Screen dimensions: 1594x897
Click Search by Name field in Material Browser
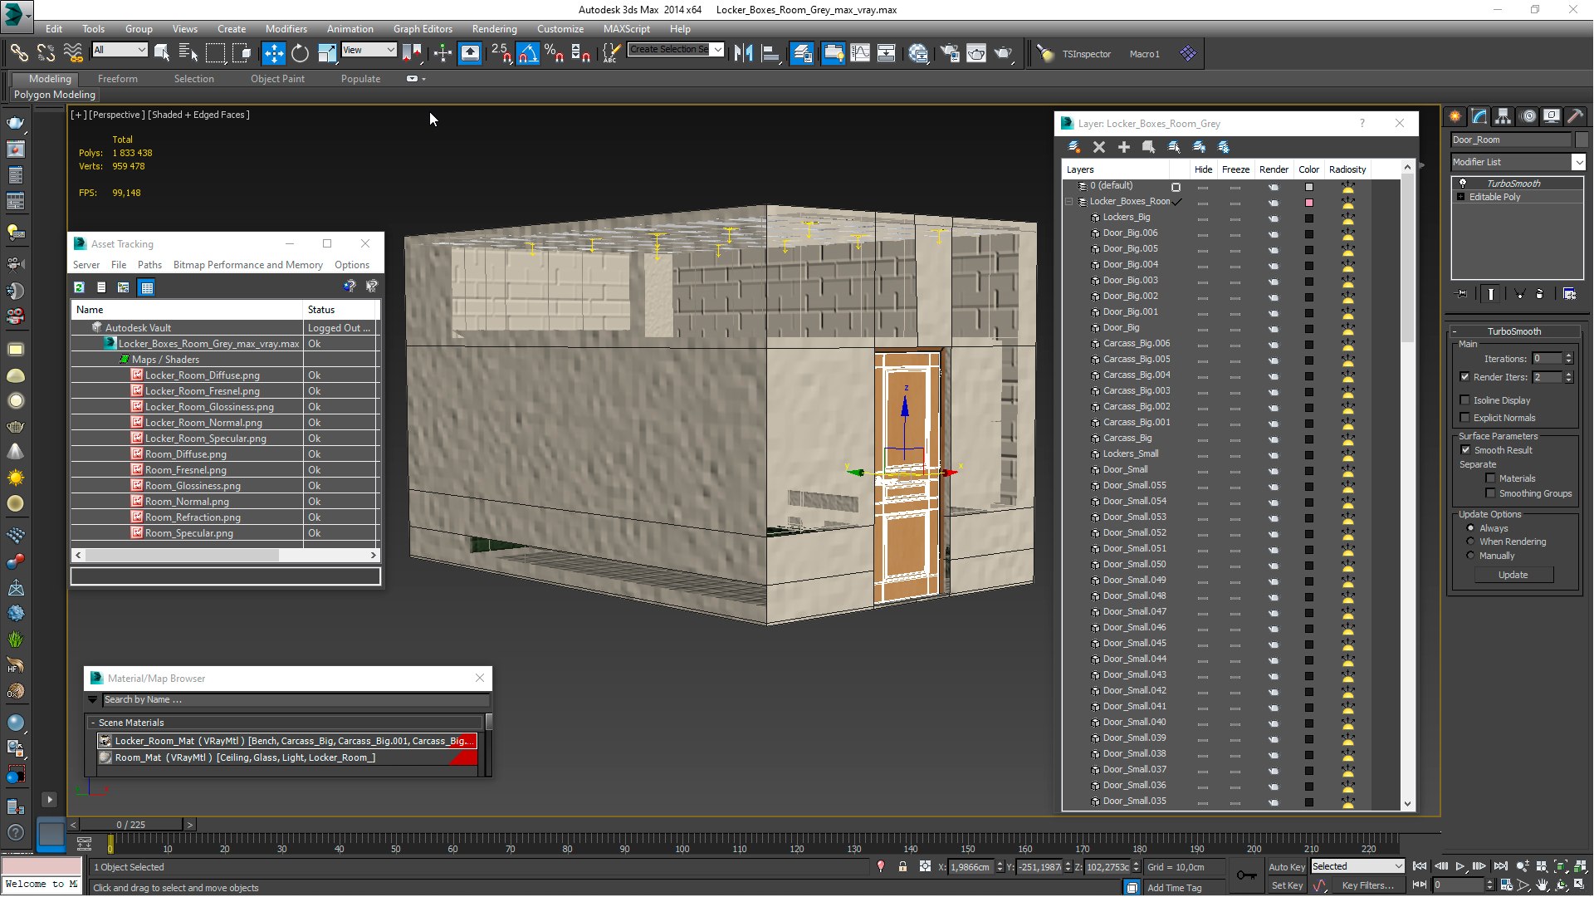[x=295, y=699]
